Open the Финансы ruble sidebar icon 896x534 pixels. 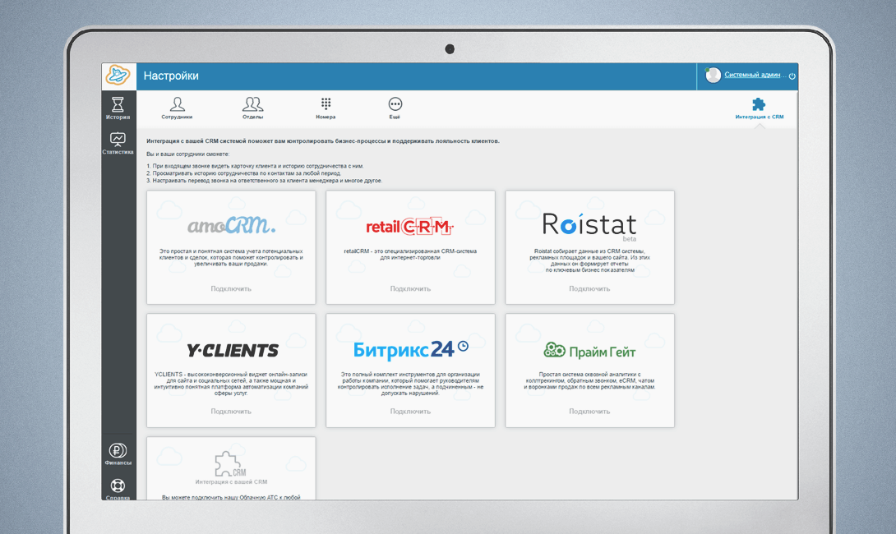tap(118, 454)
